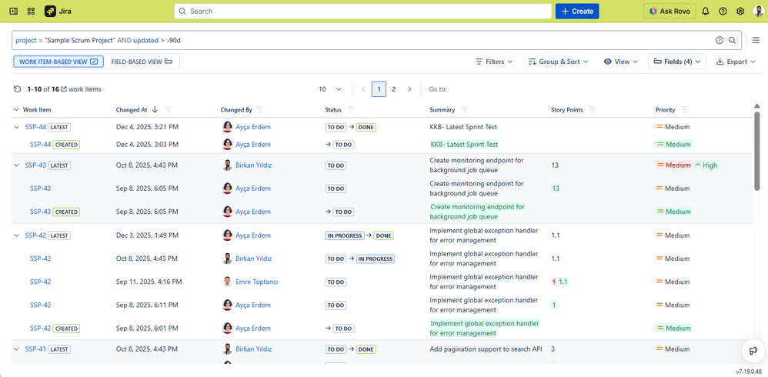
Task: Click the JQL search magnifier icon
Action: pos(733,40)
